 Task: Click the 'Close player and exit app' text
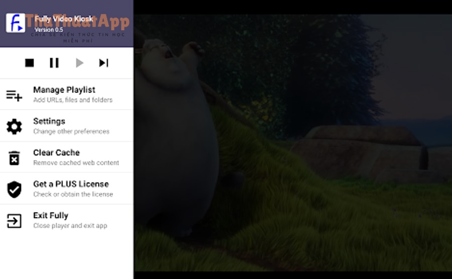(x=70, y=226)
